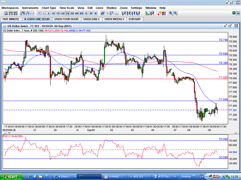This screenshot has width=241, height=180.
Task: Set time scale to 8H
Action: [81, 13]
